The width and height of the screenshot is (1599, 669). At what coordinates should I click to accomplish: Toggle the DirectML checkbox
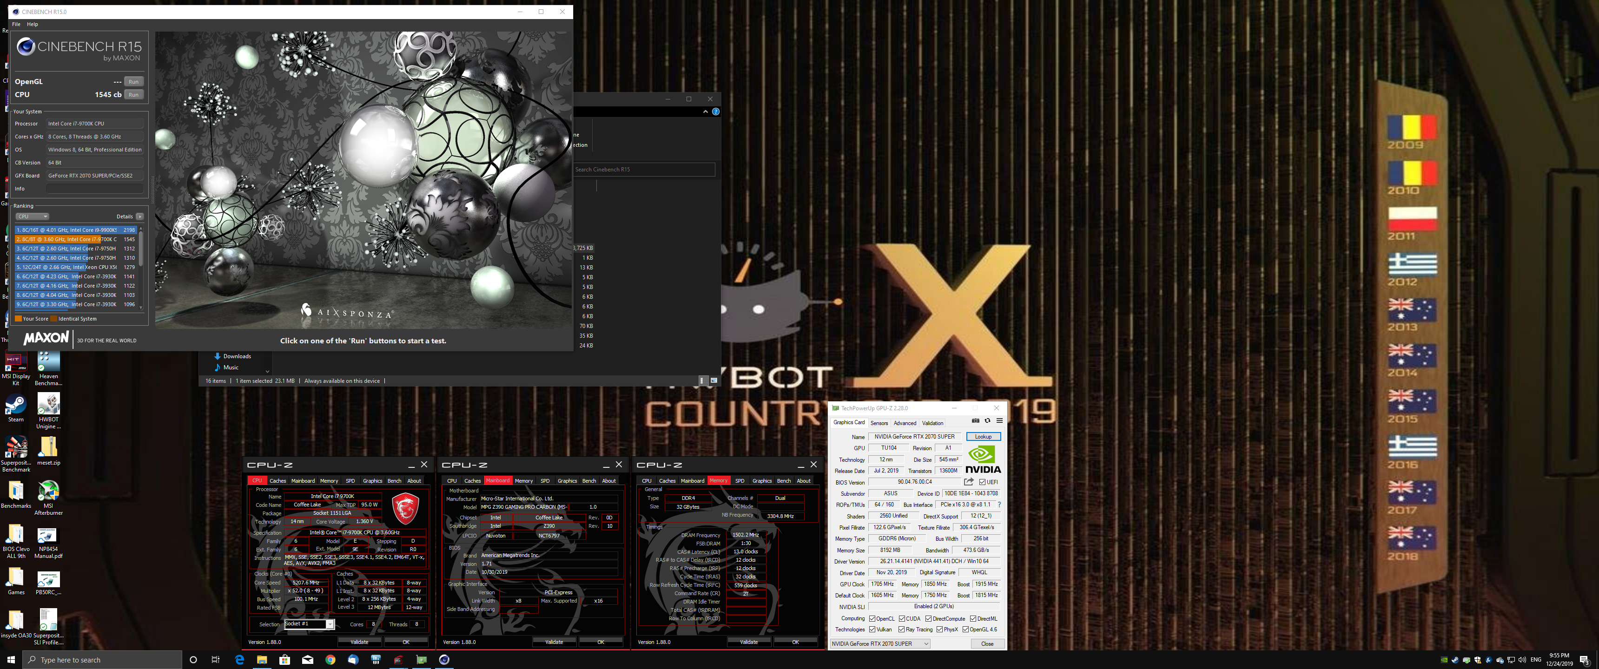[973, 619]
